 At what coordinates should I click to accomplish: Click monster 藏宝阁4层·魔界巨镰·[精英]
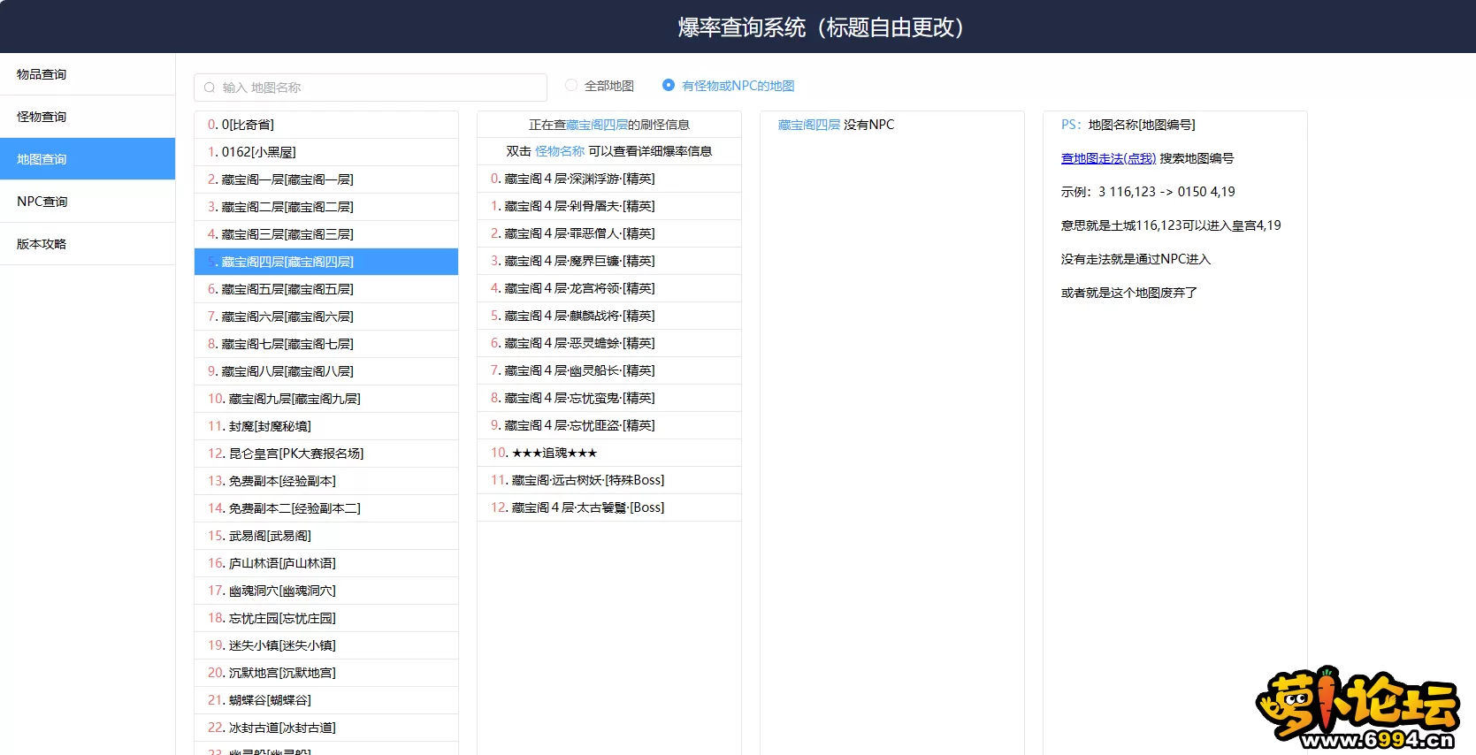pos(609,261)
